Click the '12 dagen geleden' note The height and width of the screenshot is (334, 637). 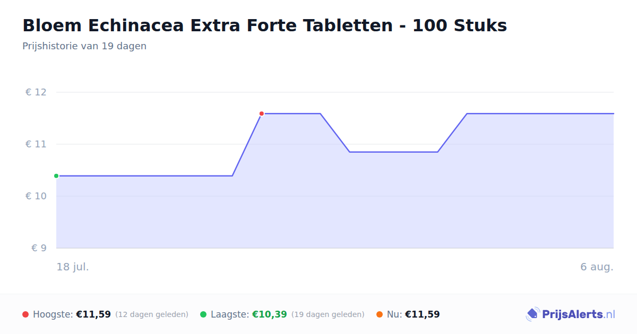pyautogui.click(x=152, y=314)
